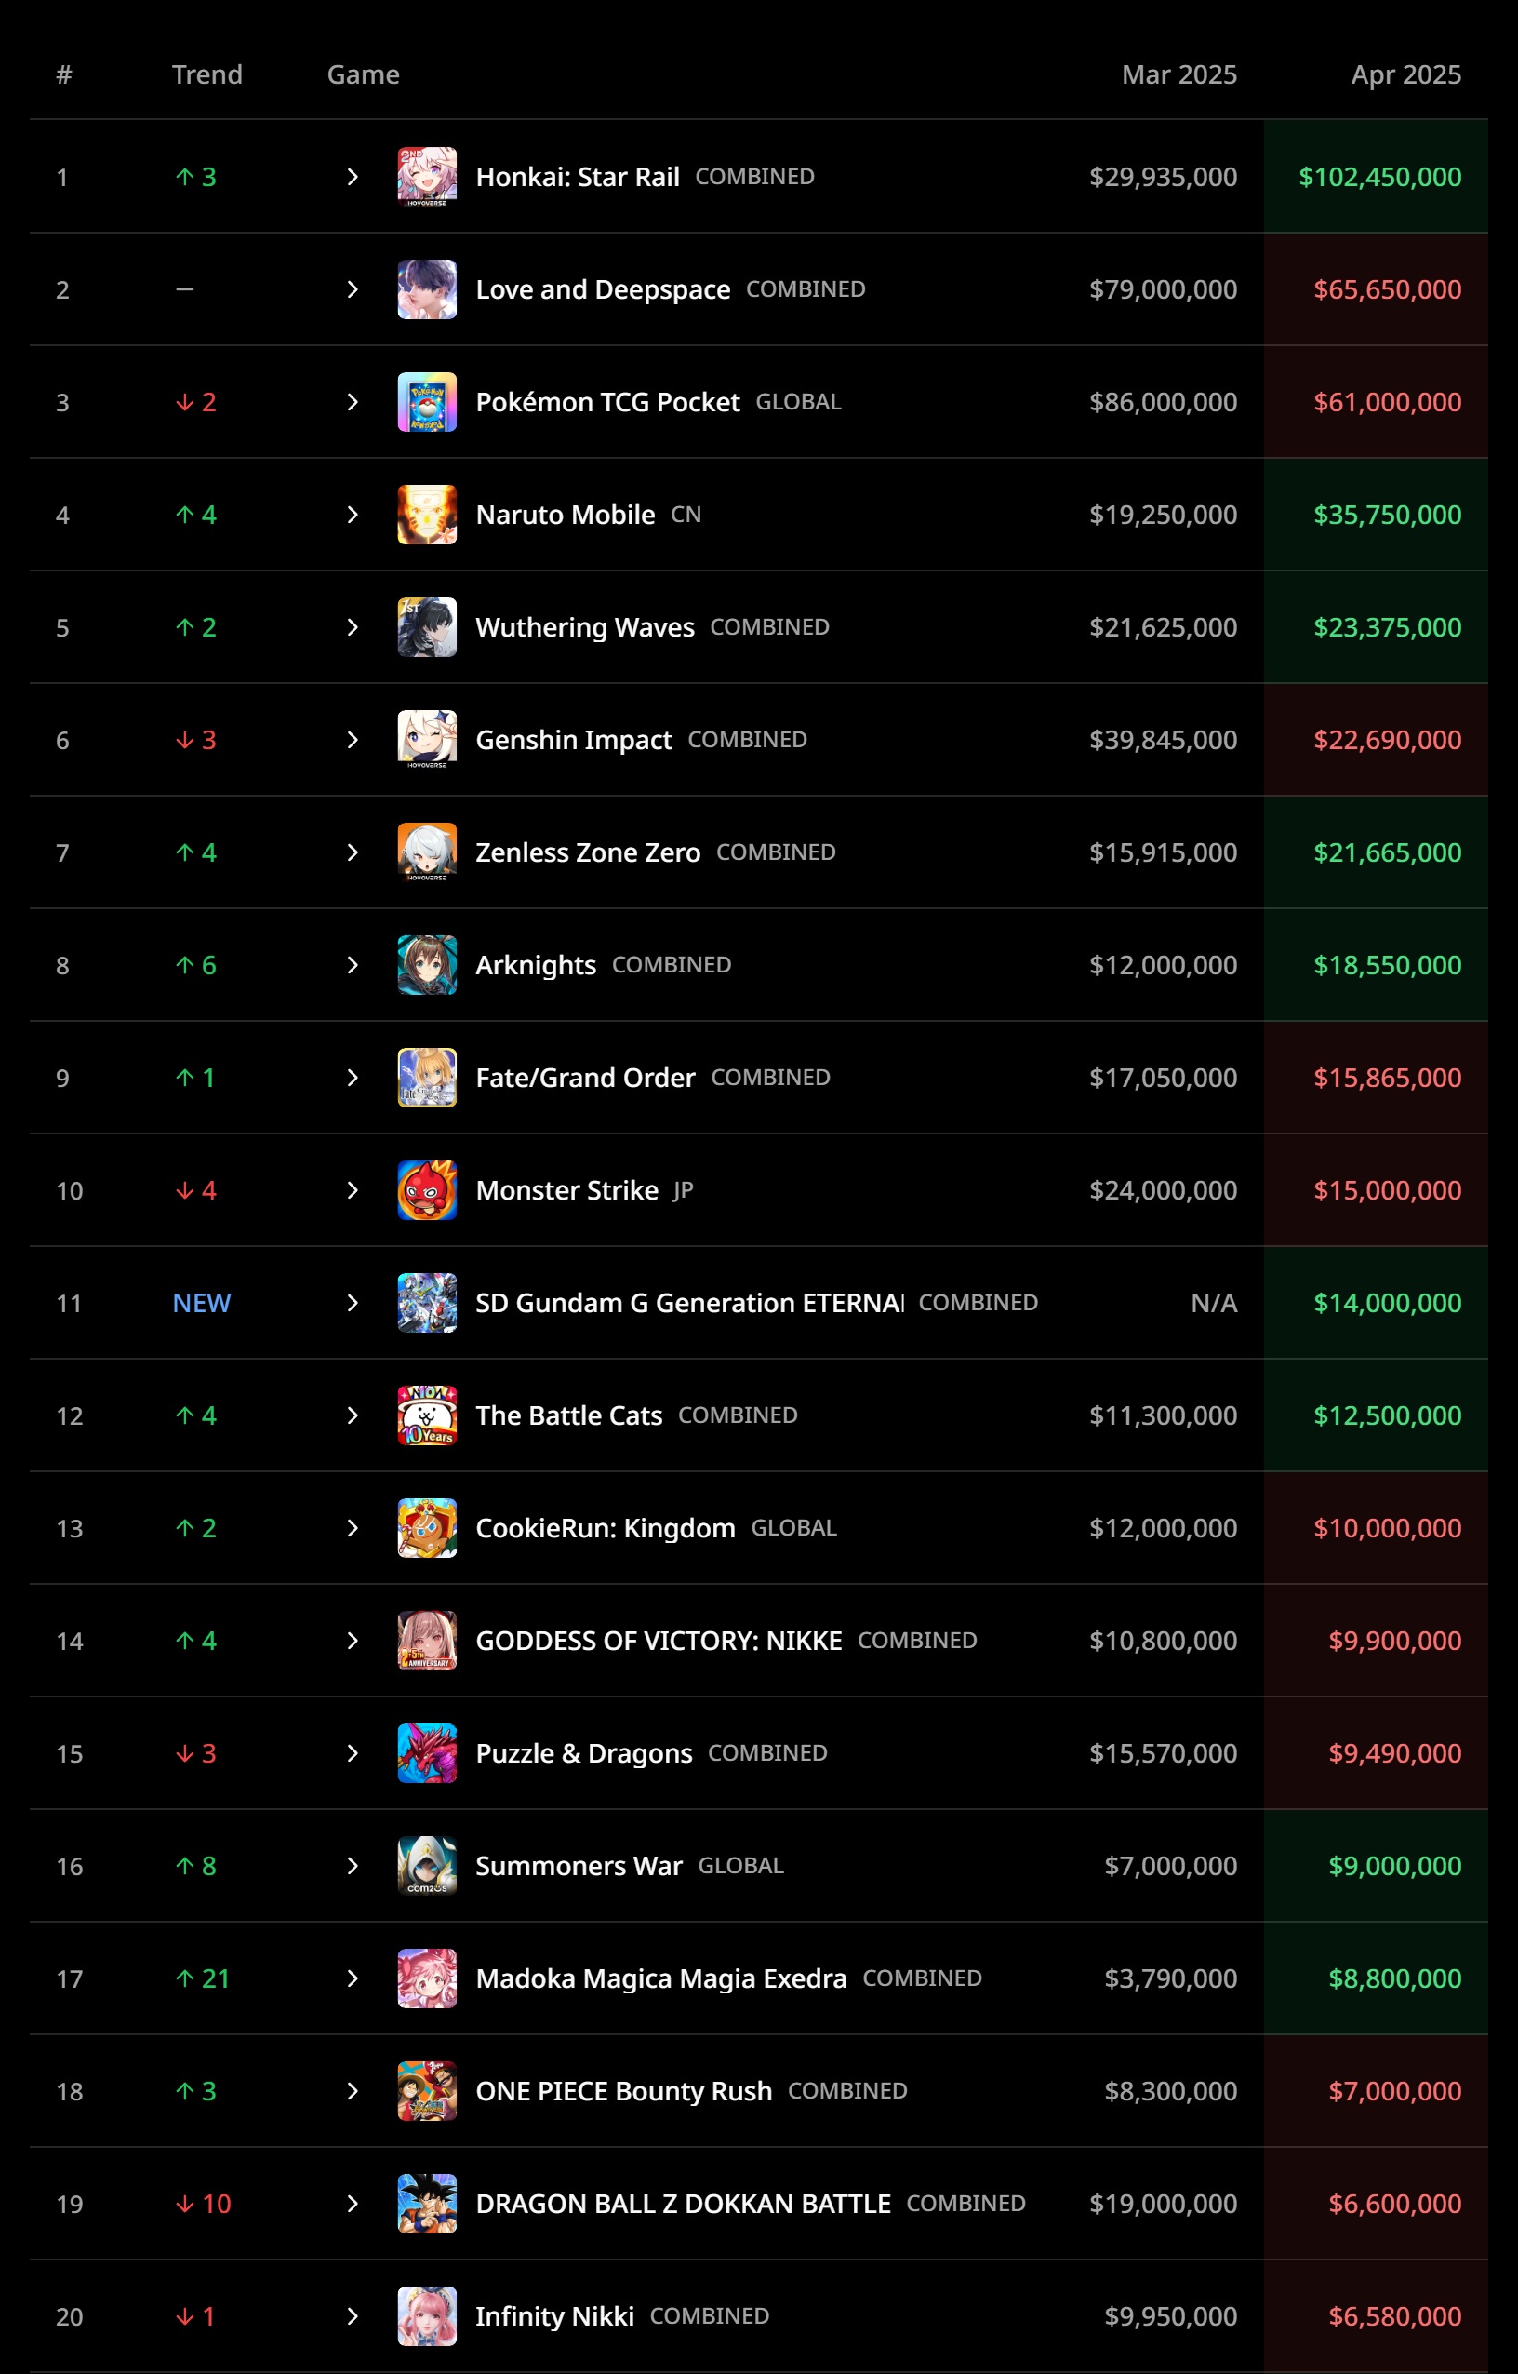Sort by Apr 2025 column header
The width and height of the screenshot is (1518, 2374).
[x=1405, y=75]
